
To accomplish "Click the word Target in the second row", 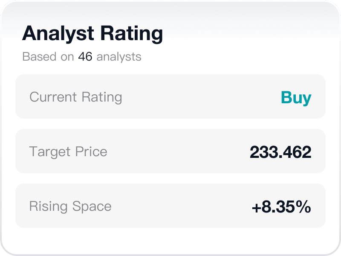I will click(50, 152).
